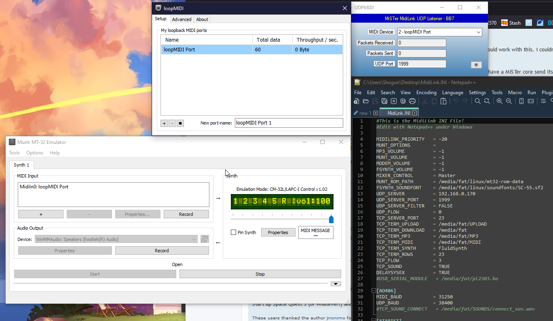Click Synchronize vertical scrolling icon in Notepad++

[x=521, y=101]
